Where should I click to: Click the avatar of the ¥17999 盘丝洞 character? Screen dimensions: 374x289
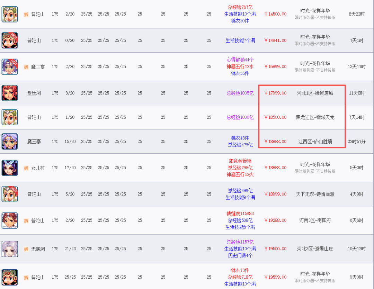10,93
